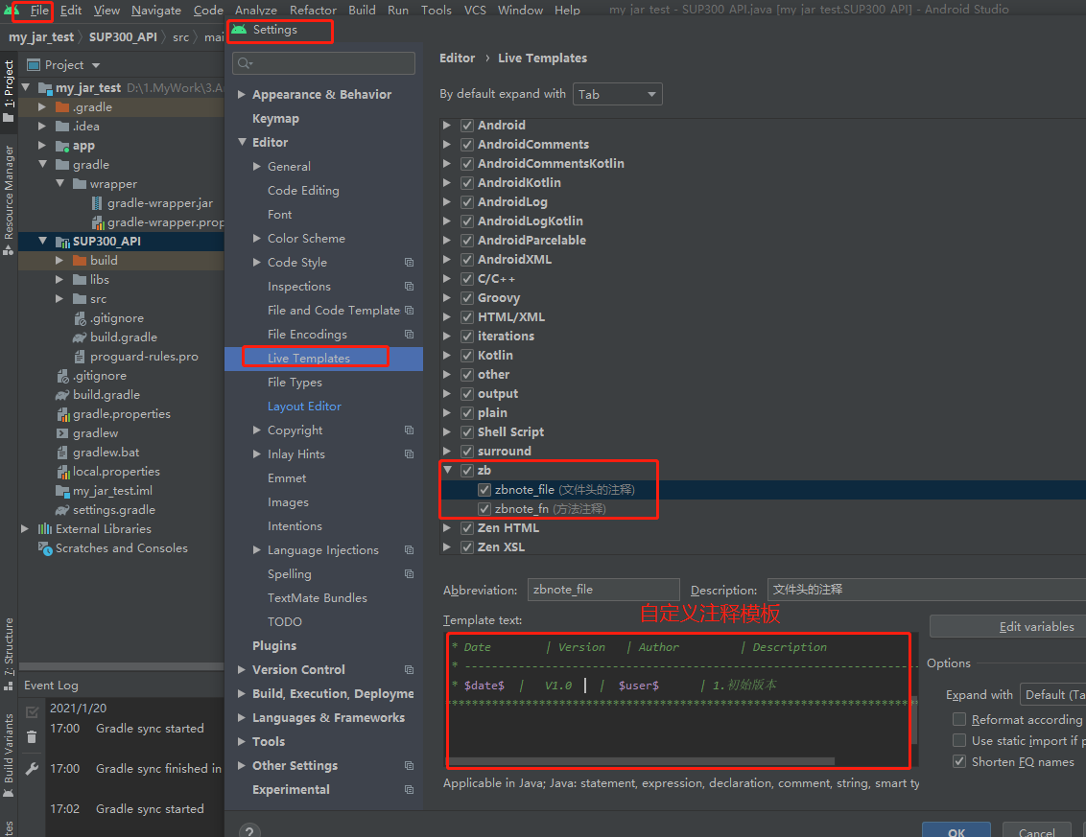Click Code Style project-level scope icon
1086x837 pixels.
click(x=410, y=263)
